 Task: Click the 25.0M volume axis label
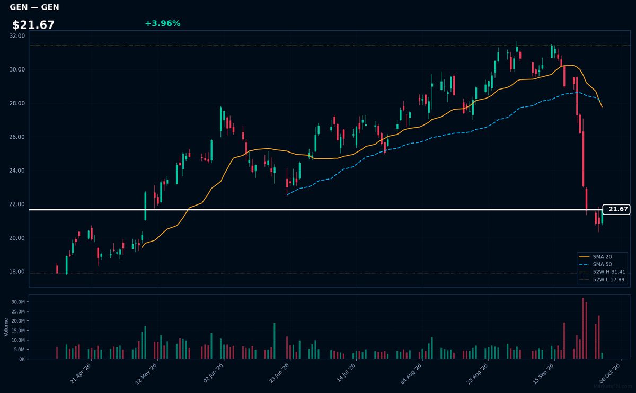tap(18, 311)
